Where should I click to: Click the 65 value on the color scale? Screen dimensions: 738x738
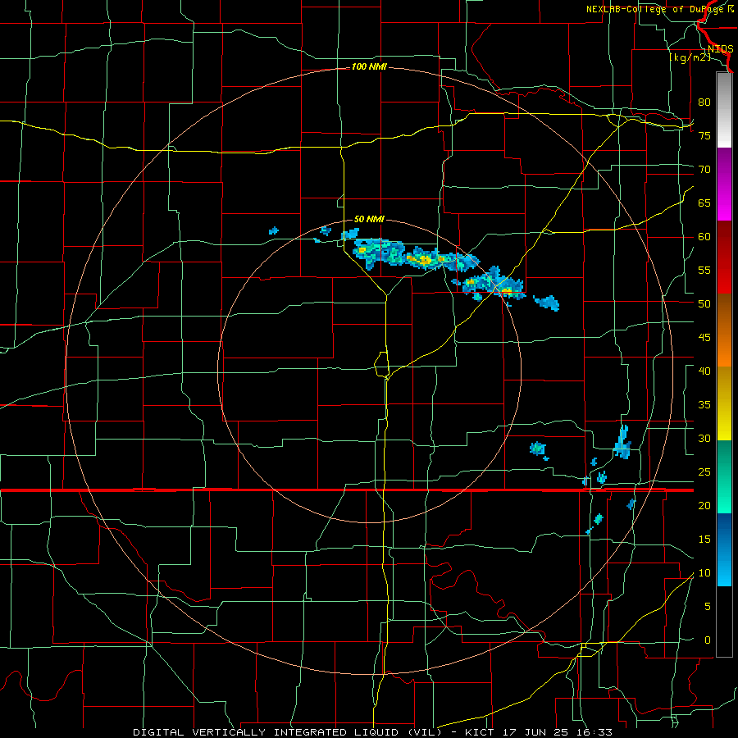click(704, 203)
